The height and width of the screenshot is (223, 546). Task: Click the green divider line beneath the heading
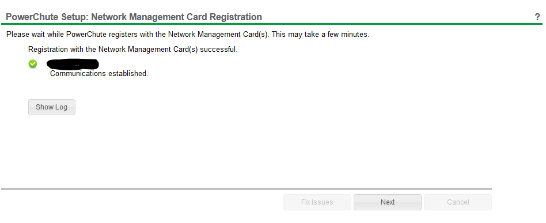(272, 24)
